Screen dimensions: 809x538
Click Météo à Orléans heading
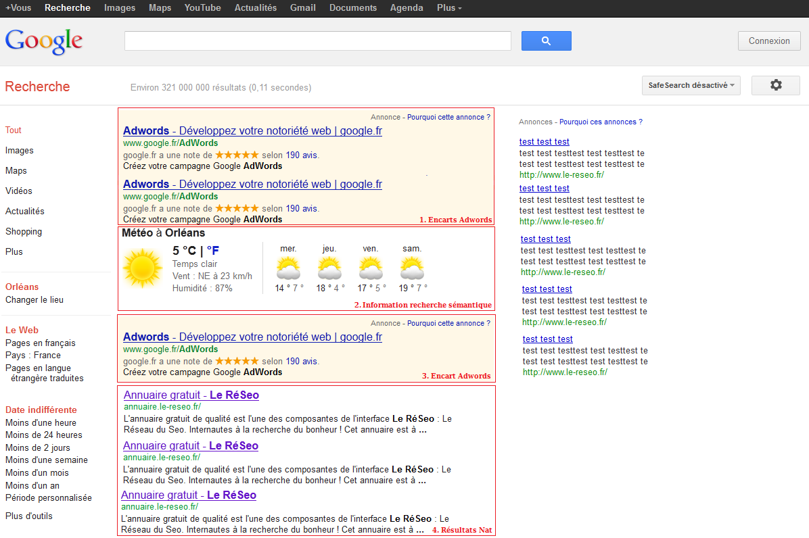pyautogui.click(x=163, y=233)
